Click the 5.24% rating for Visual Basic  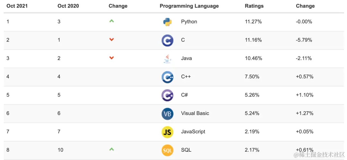click(252, 113)
